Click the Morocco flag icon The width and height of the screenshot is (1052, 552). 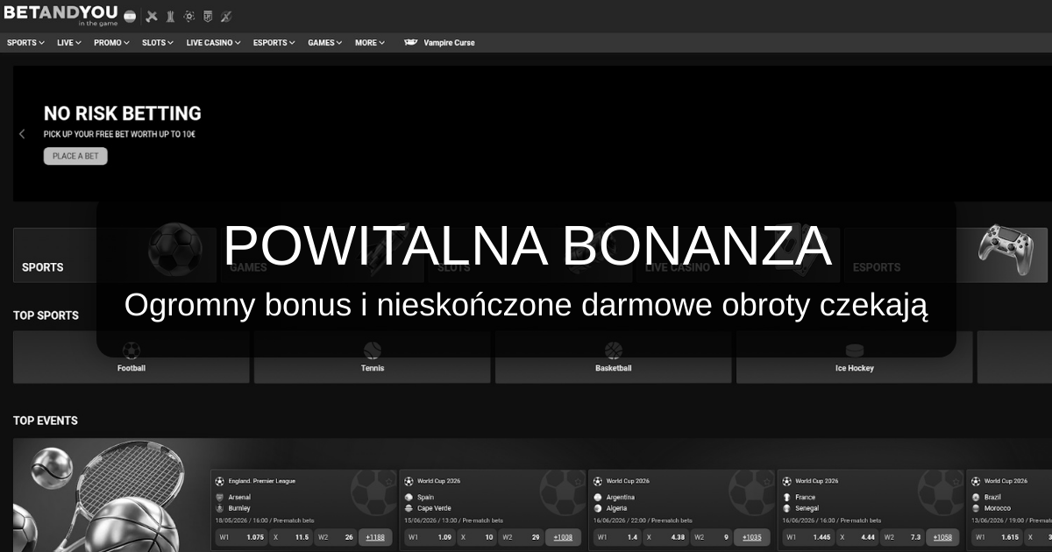pos(977,508)
